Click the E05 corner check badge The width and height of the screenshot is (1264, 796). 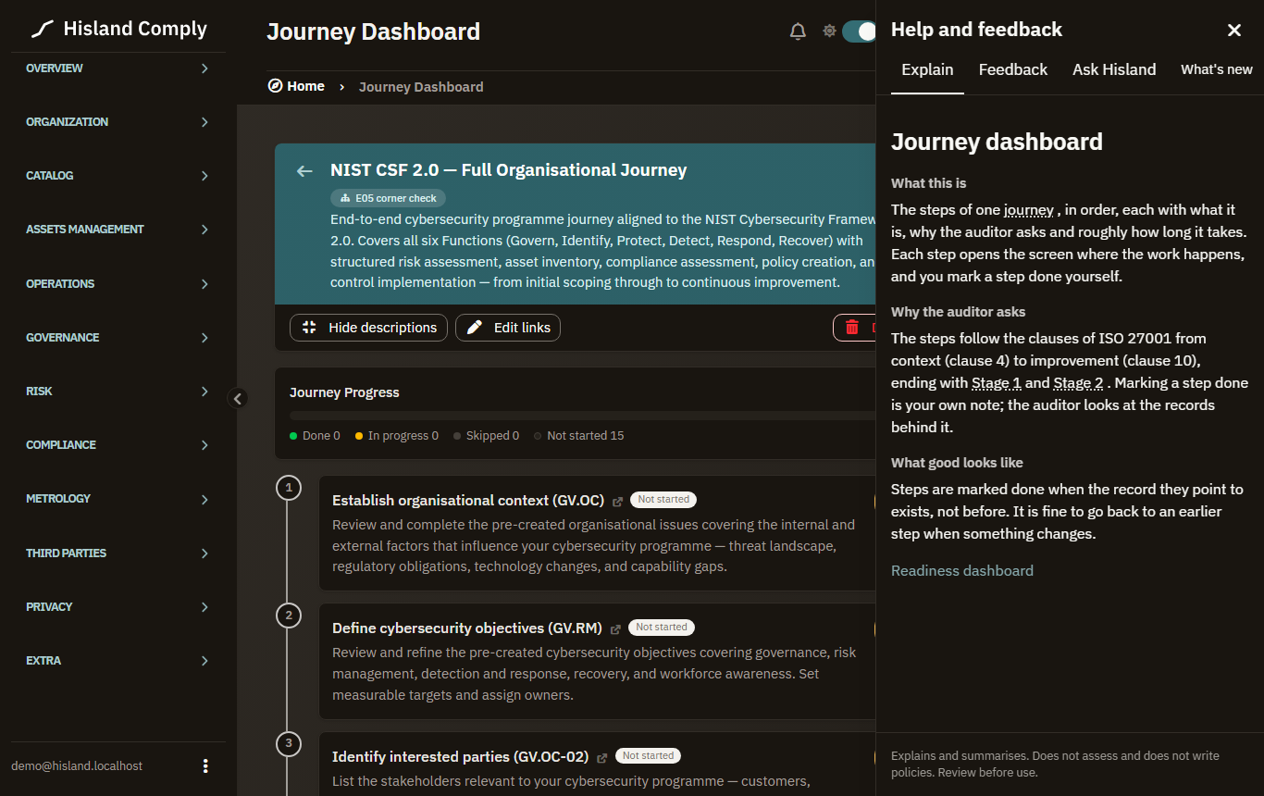point(389,198)
